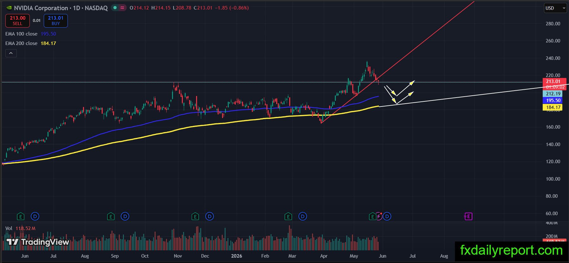Click the 213.01 BUY button
Screen dimensions: 569x263
click(x=56, y=21)
